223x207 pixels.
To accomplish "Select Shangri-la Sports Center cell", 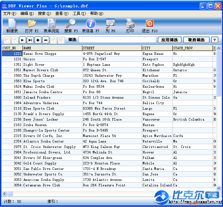I will click(x=53, y=130).
